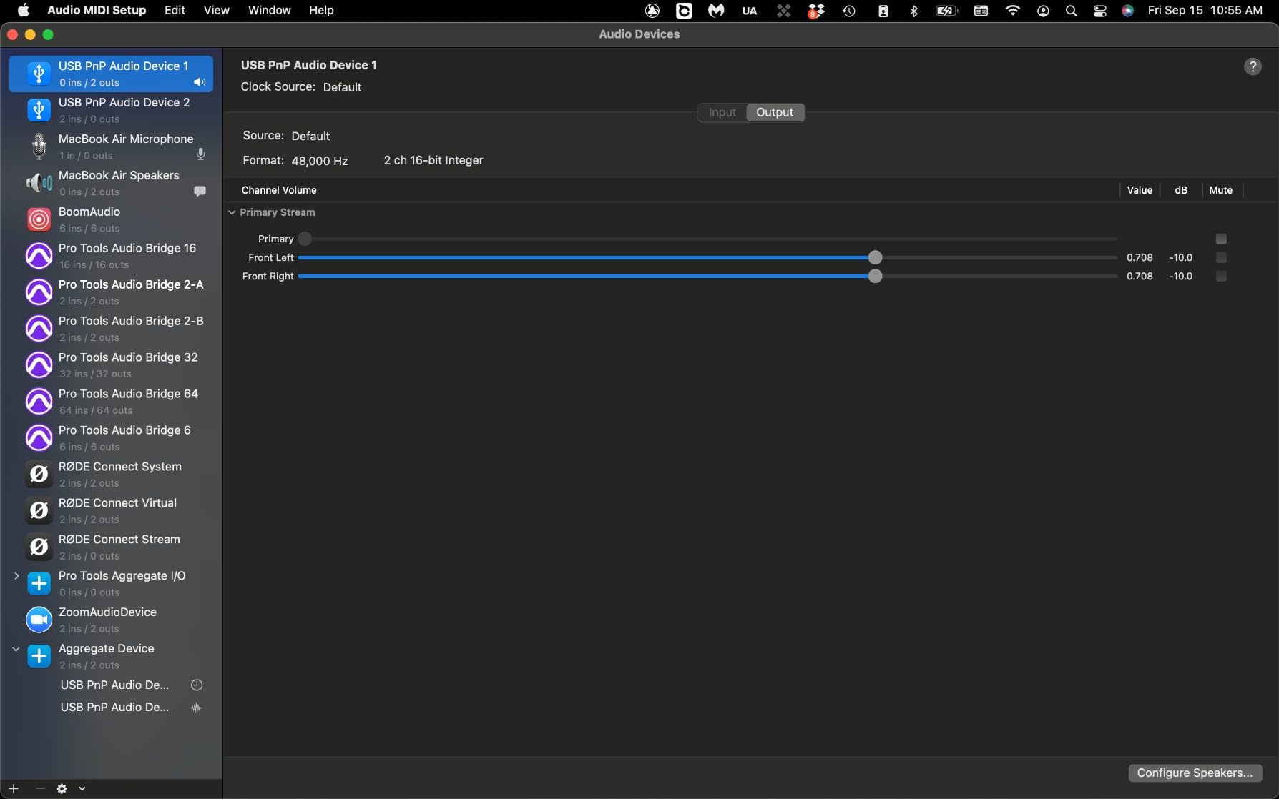Viewport: 1279px width, 799px height.
Task: Click Pro Tools Audio Bridge 32 icon
Action: coord(39,365)
